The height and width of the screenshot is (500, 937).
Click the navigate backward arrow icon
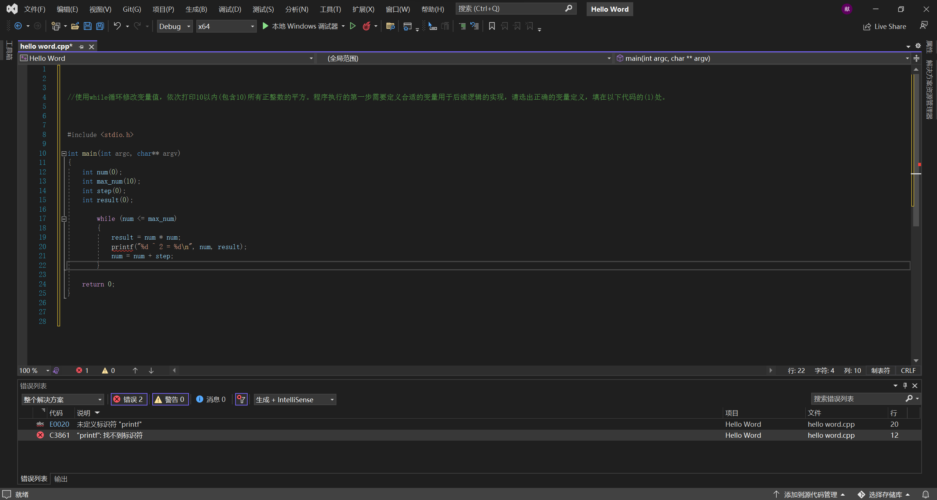[x=18, y=26]
